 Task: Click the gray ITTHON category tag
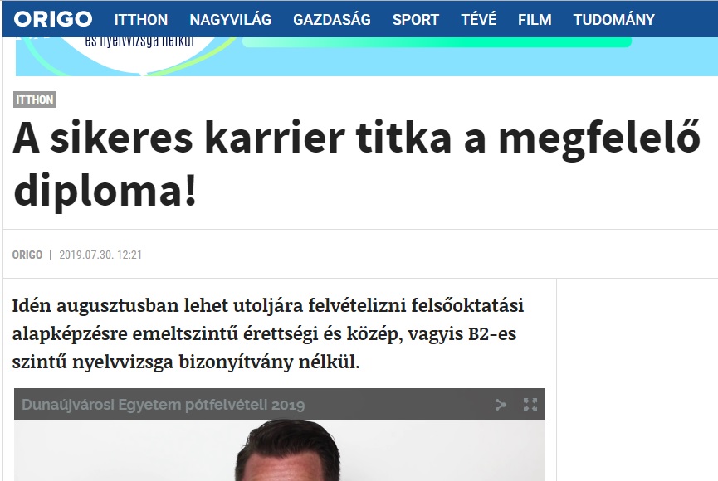(35, 100)
